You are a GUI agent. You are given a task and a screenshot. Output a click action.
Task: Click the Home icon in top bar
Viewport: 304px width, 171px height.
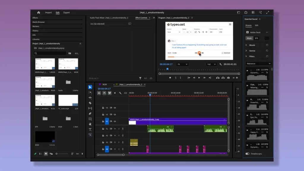click(x=39, y=12)
